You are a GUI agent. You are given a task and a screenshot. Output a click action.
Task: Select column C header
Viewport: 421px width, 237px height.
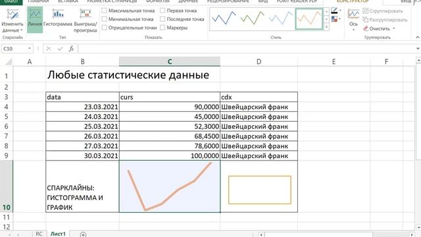point(170,61)
